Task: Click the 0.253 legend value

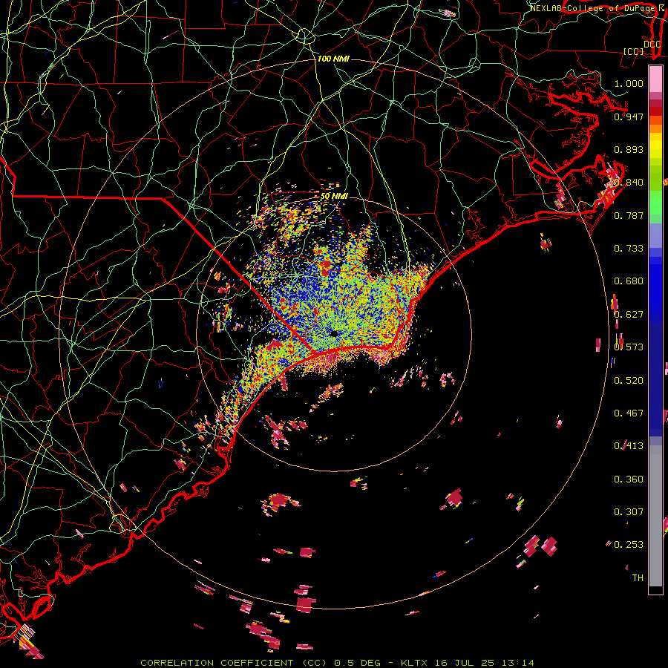Action: (629, 545)
